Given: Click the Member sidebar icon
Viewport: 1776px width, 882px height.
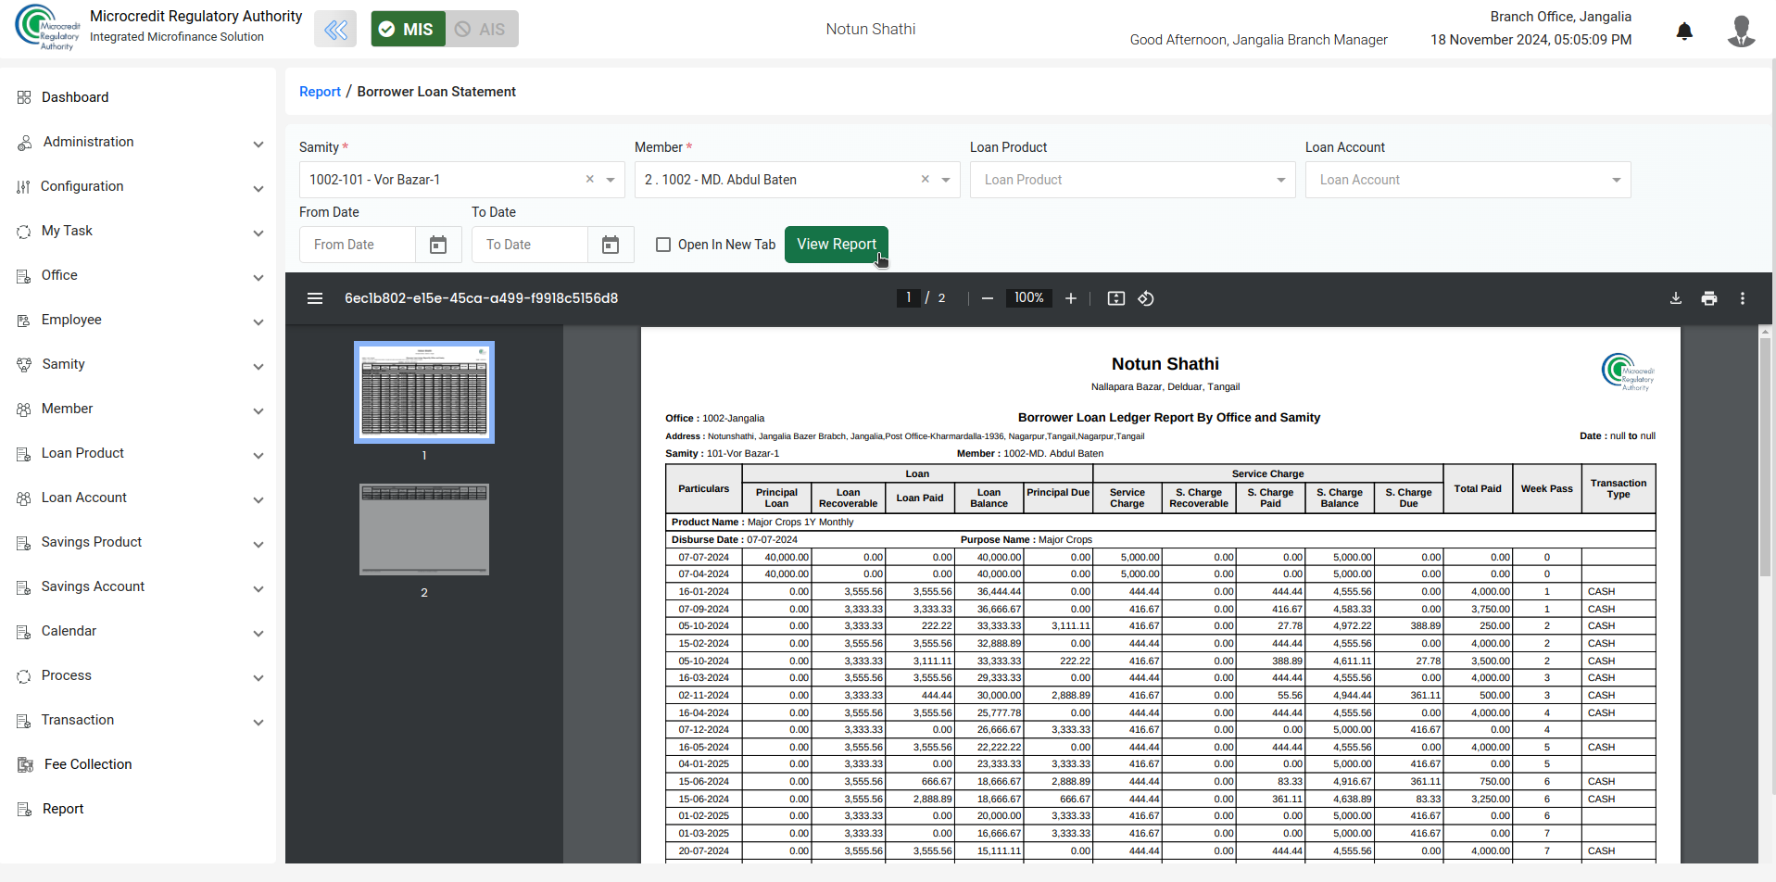Looking at the screenshot, I should 24,409.
